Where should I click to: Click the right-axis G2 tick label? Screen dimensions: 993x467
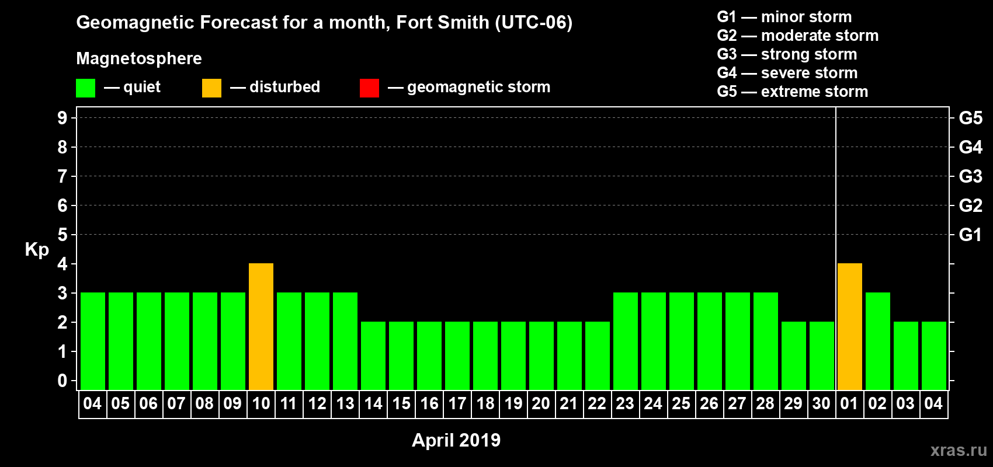tap(971, 205)
